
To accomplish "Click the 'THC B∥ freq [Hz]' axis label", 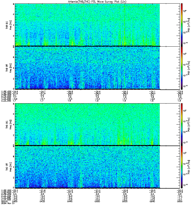I will click(9, 167).
